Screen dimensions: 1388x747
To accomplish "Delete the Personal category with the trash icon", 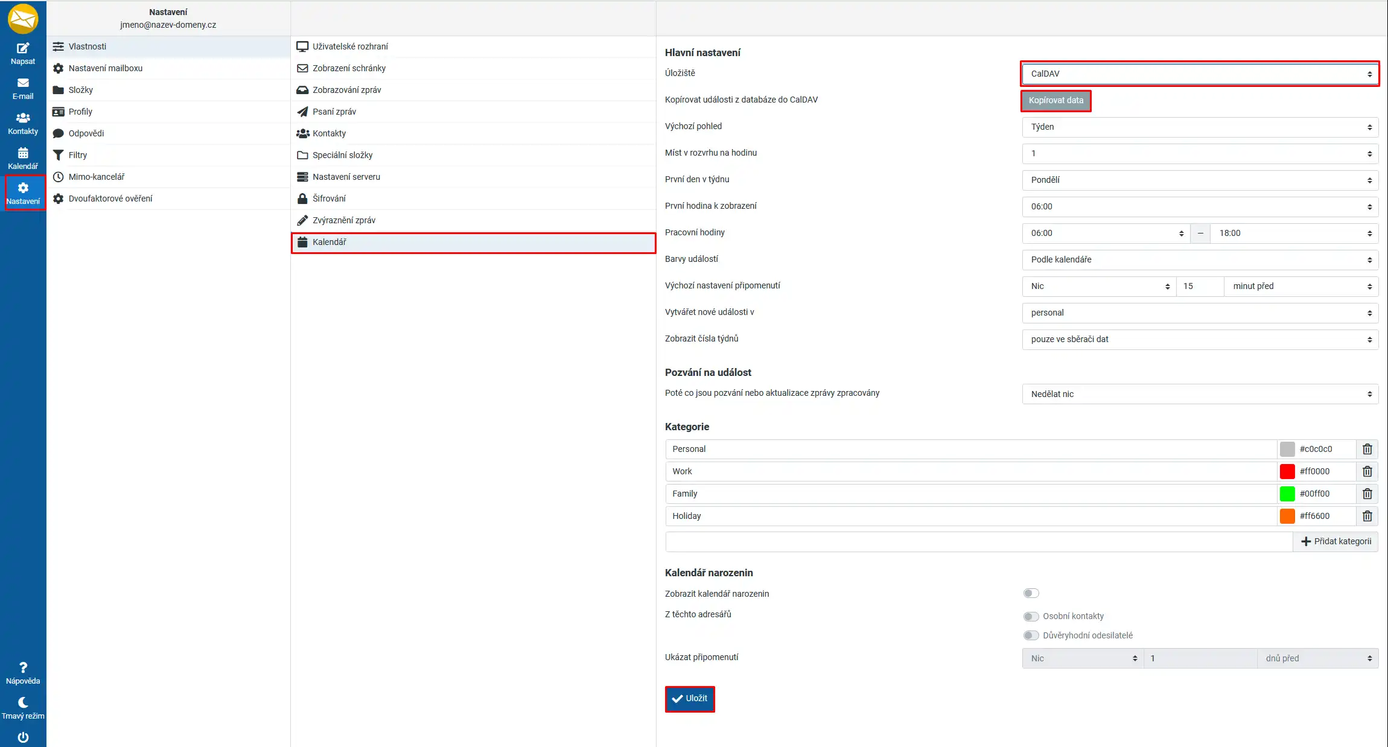I will coord(1367,449).
